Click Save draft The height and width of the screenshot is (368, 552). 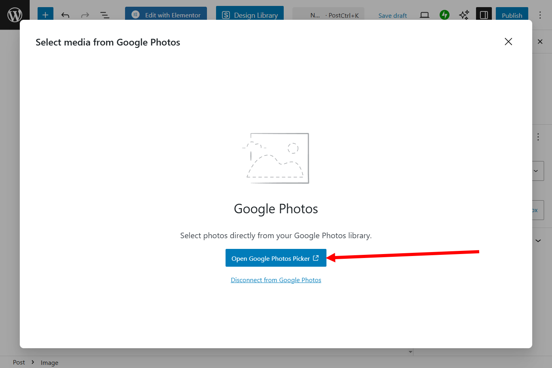pyautogui.click(x=393, y=15)
